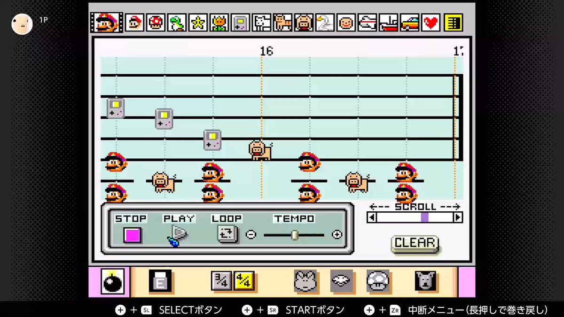Click the 中断メニュー hint in bottom bar

(456, 310)
